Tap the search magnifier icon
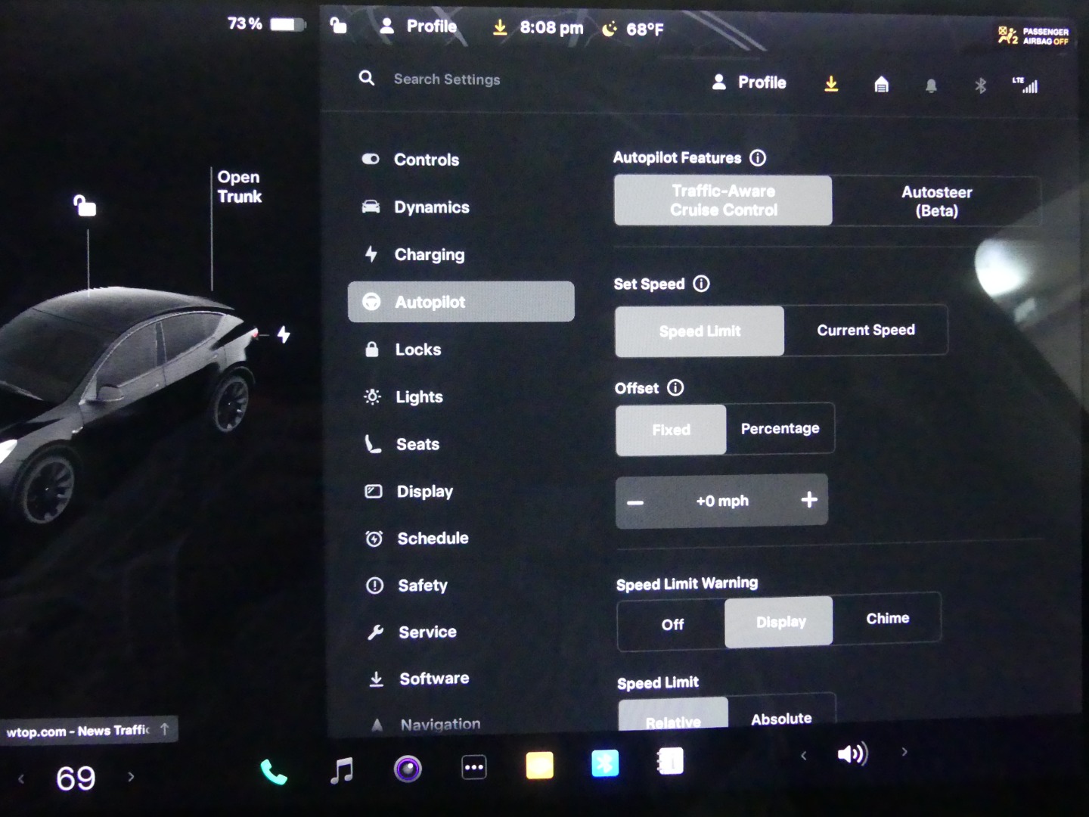The height and width of the screenshot is (817, 1089). coord(367,78)
